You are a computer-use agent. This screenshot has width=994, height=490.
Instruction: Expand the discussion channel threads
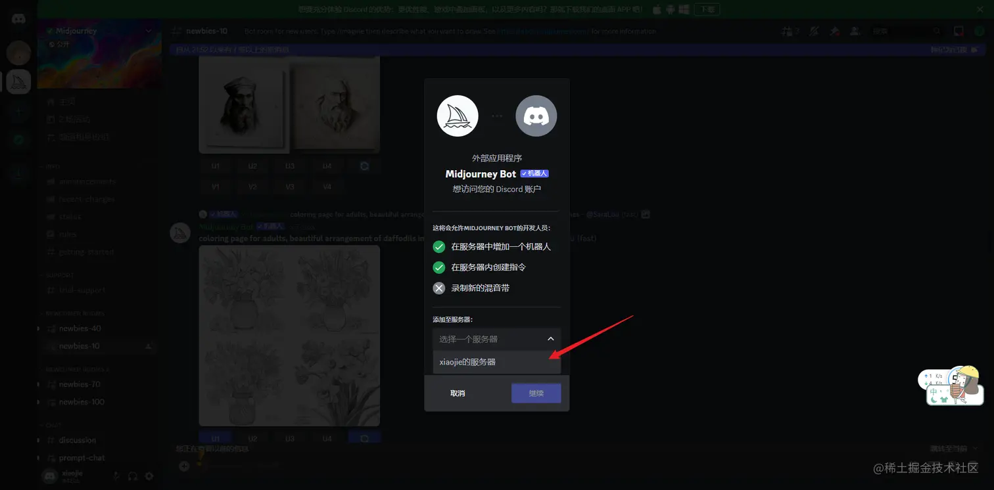point(39,440)
